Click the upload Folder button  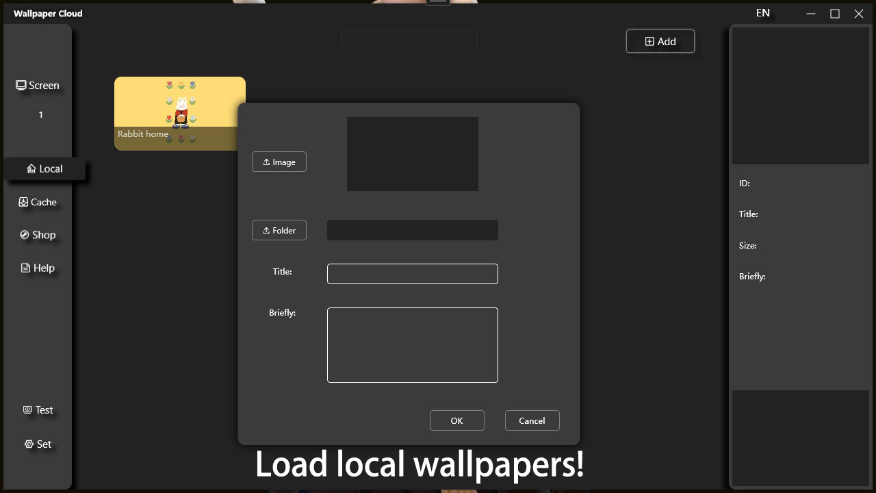tap(279, 230)
